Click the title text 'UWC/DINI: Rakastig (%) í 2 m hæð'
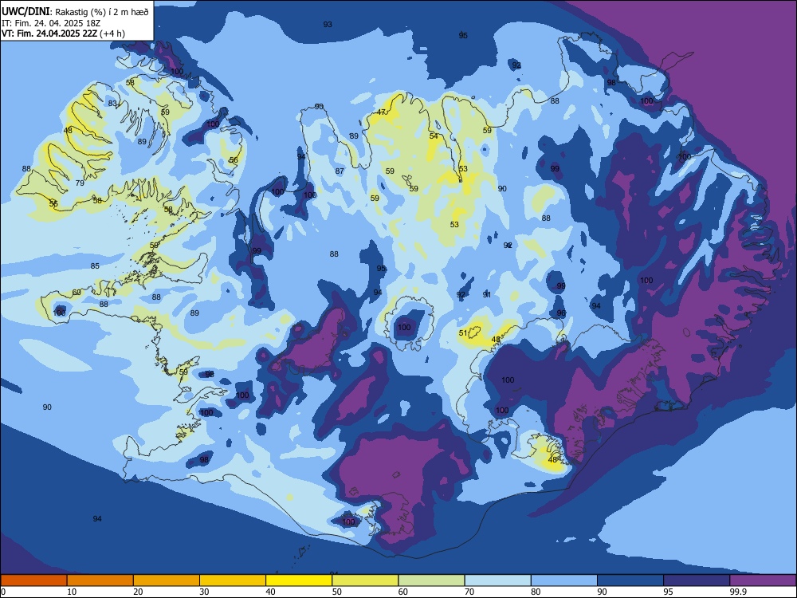Viewport: 797px width, 598px height. (75, 11)
